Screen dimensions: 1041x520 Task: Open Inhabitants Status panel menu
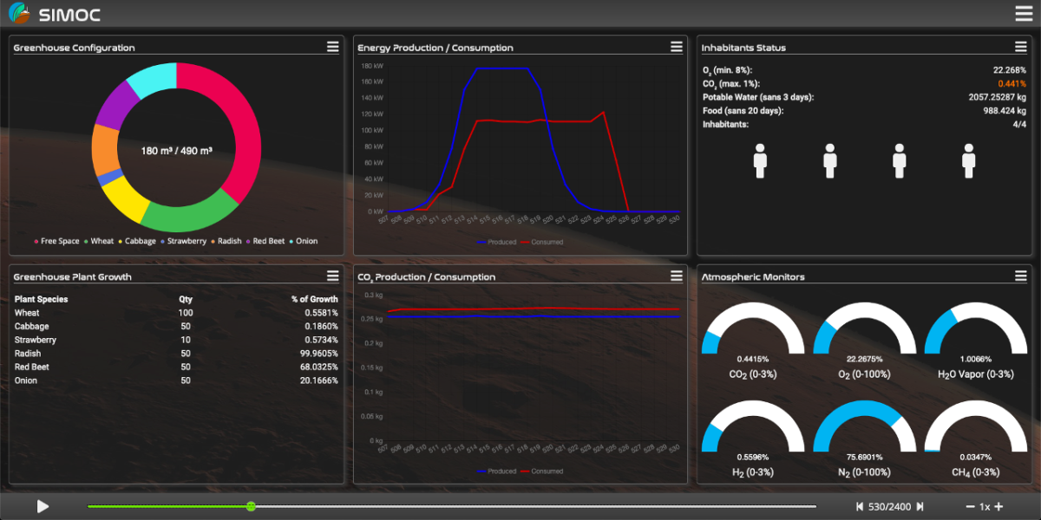(x=1021, y=47)
